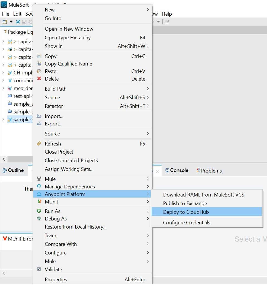Image resolution: width=271 pixels, height=301 pixels.
Task: Click the MUnit Errors tab icon
Action: (5, 239)
